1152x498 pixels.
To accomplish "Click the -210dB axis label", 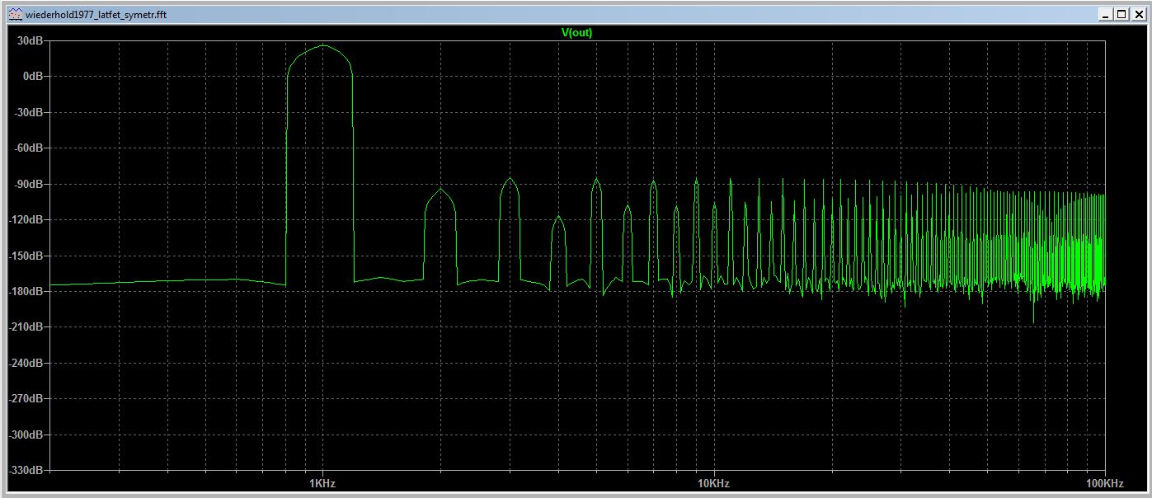I will (26, 327).
